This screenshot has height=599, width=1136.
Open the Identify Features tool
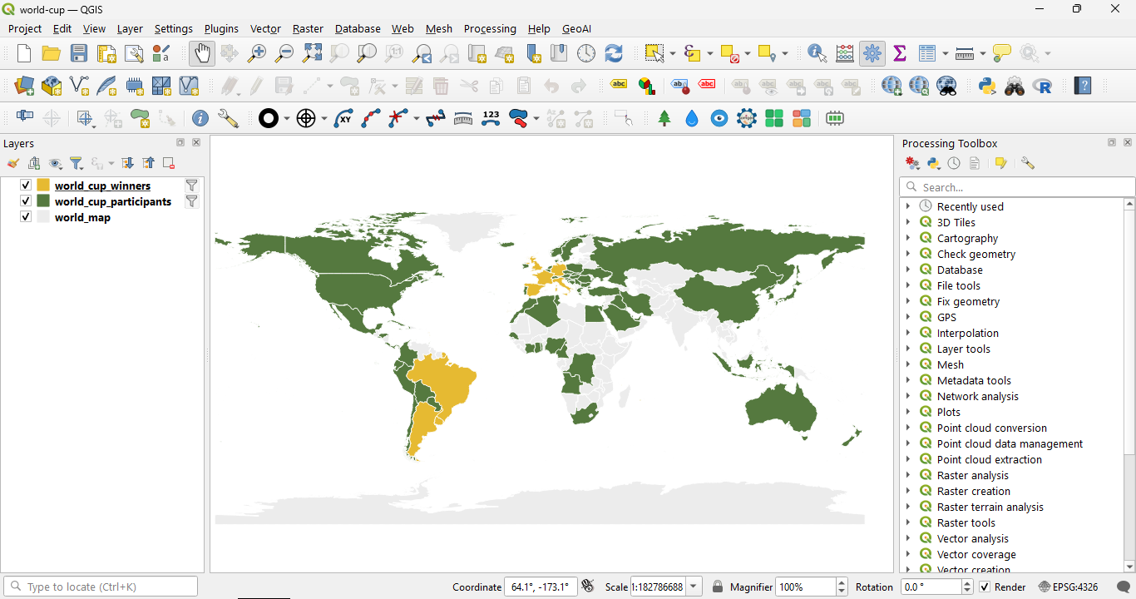click(817, 53)
